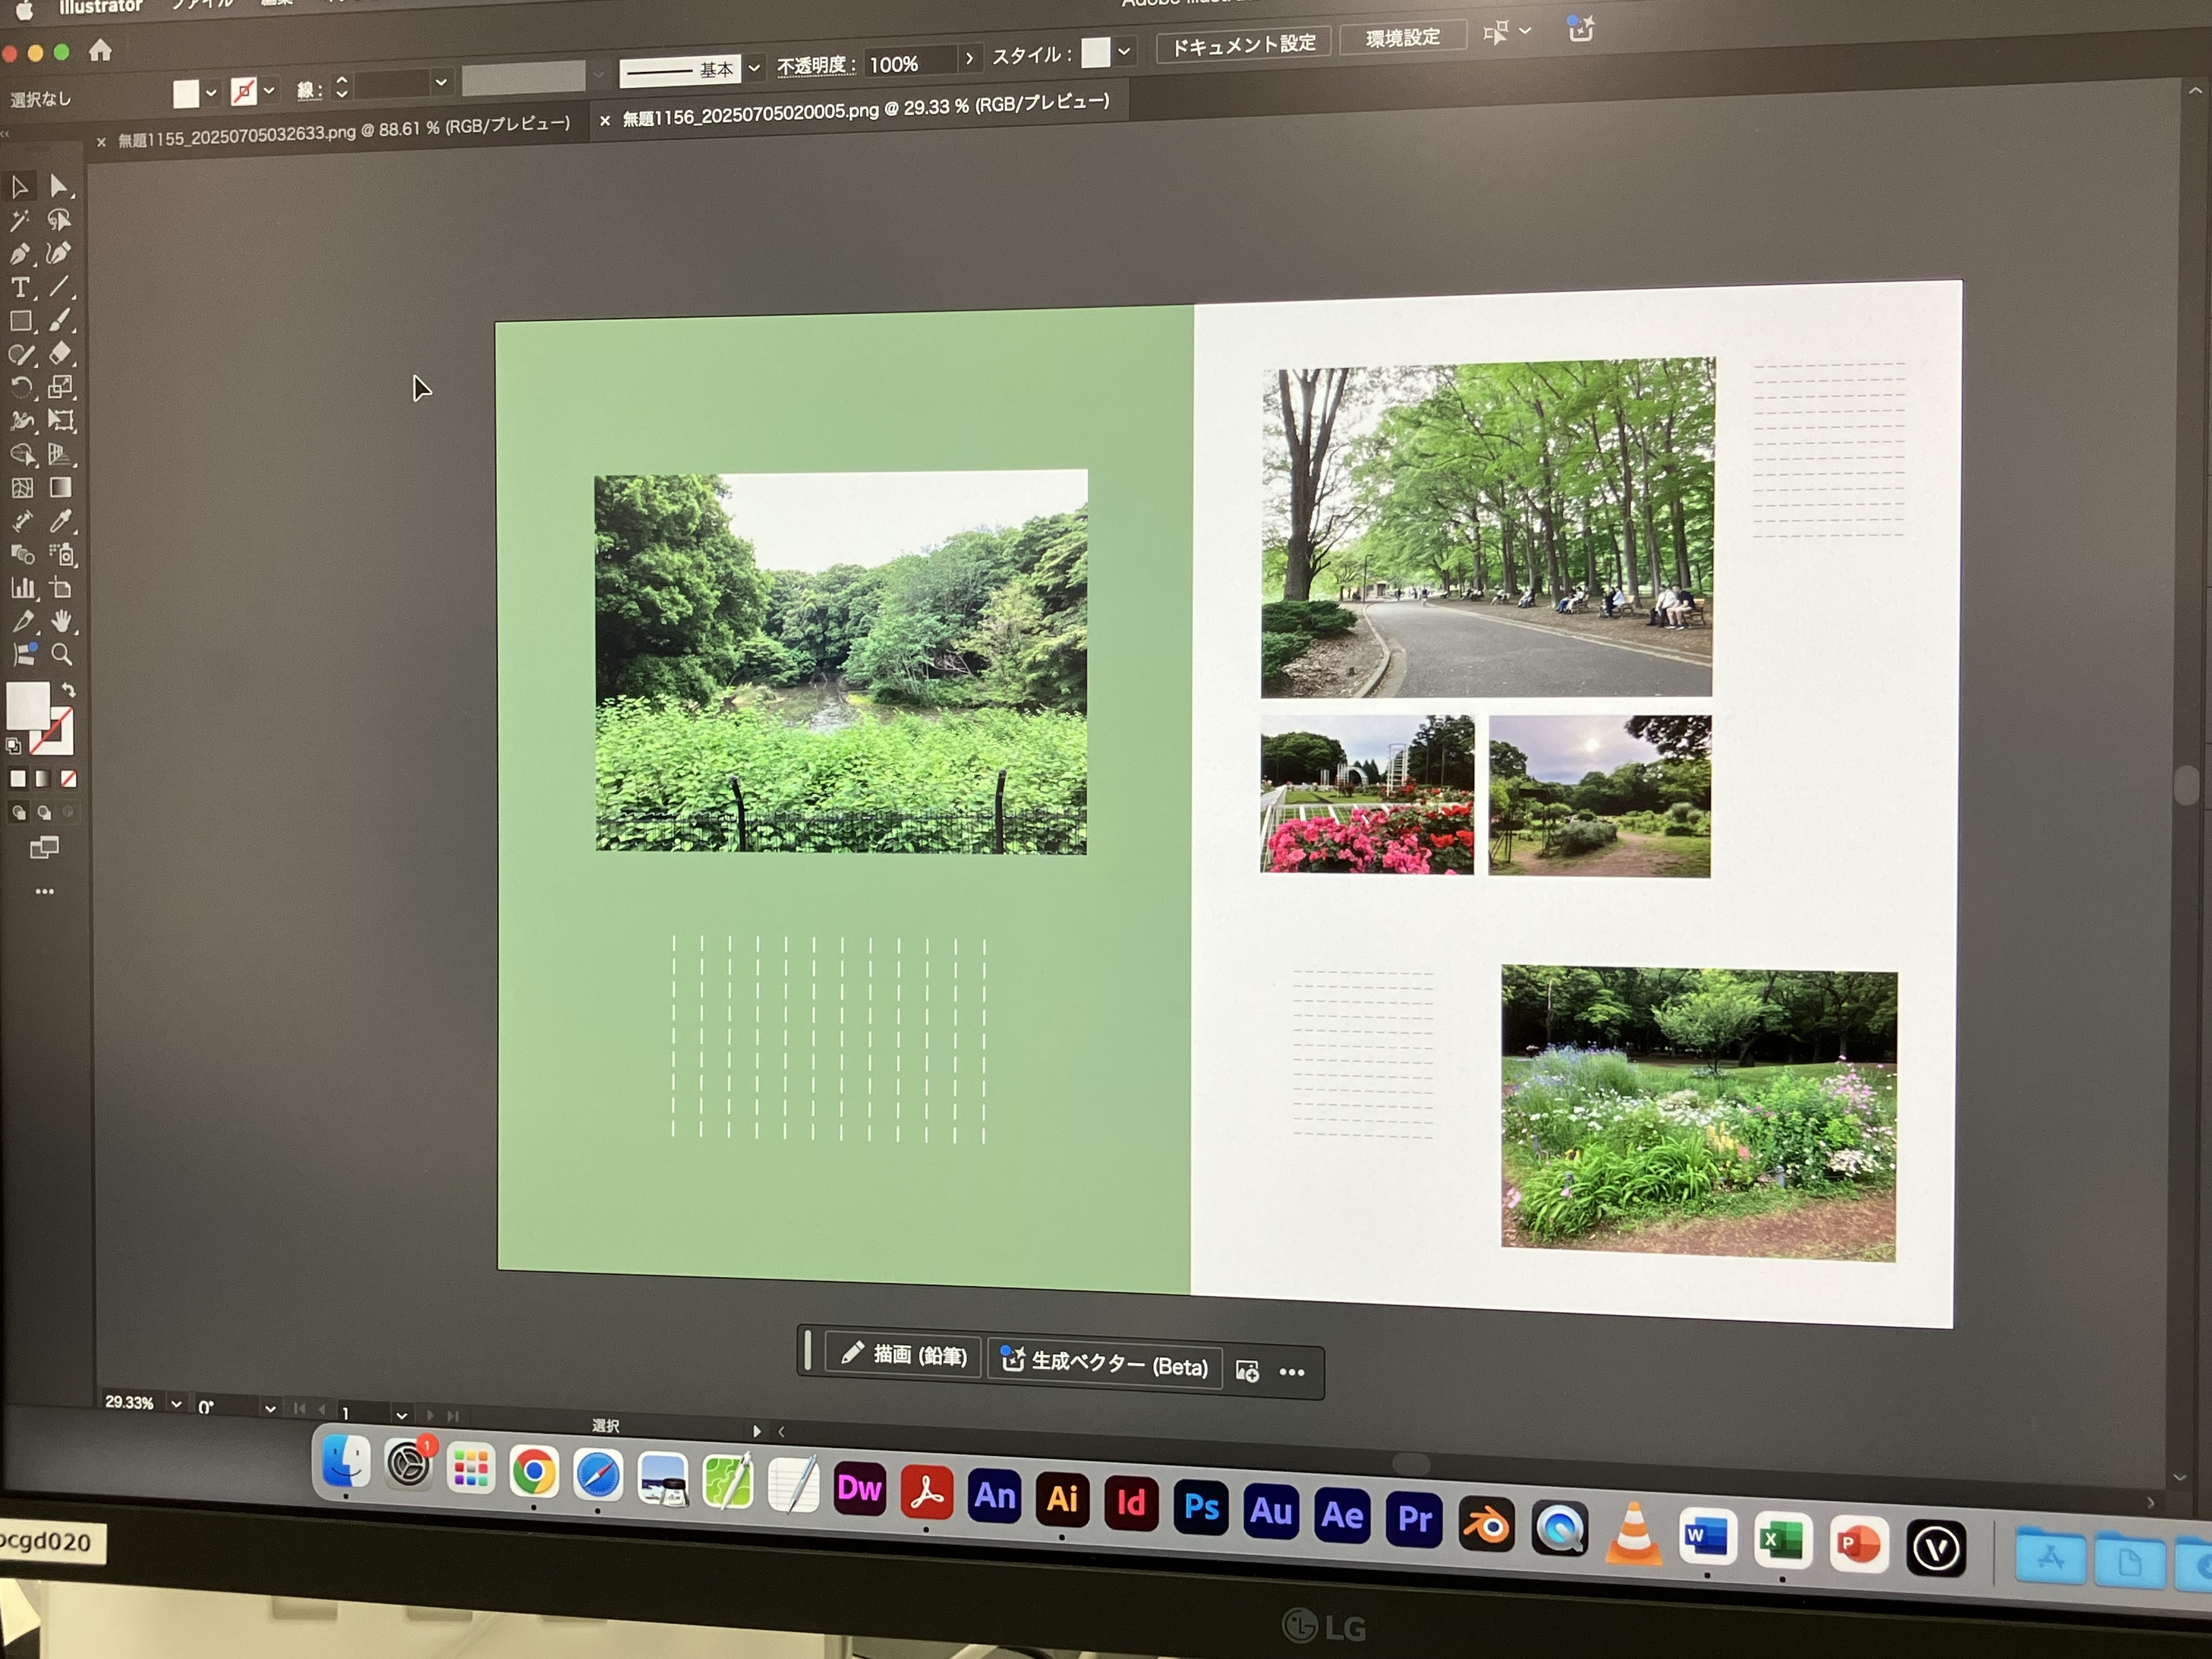Select the Pen tool

pos(20,254)
